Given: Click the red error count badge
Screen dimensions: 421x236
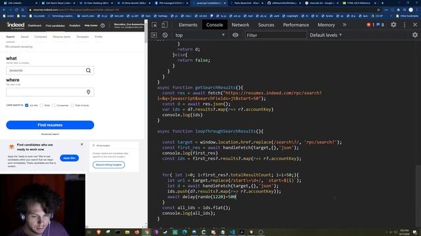Looking at the screenshot, I should 370,25.
